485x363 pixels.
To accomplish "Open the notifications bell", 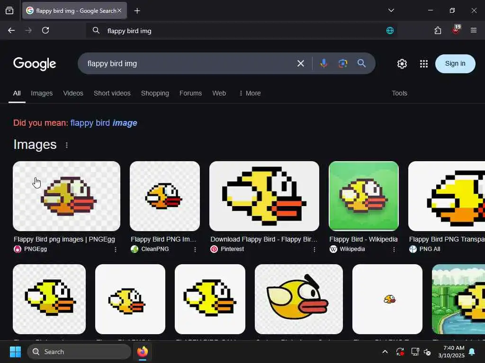I will point(472,352).
